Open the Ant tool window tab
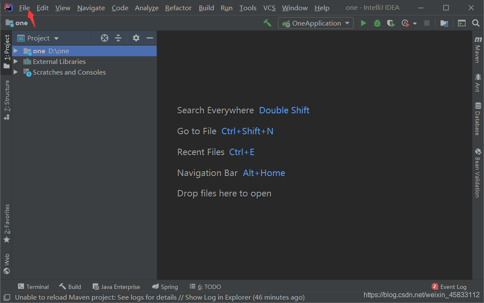 (478, 83)
